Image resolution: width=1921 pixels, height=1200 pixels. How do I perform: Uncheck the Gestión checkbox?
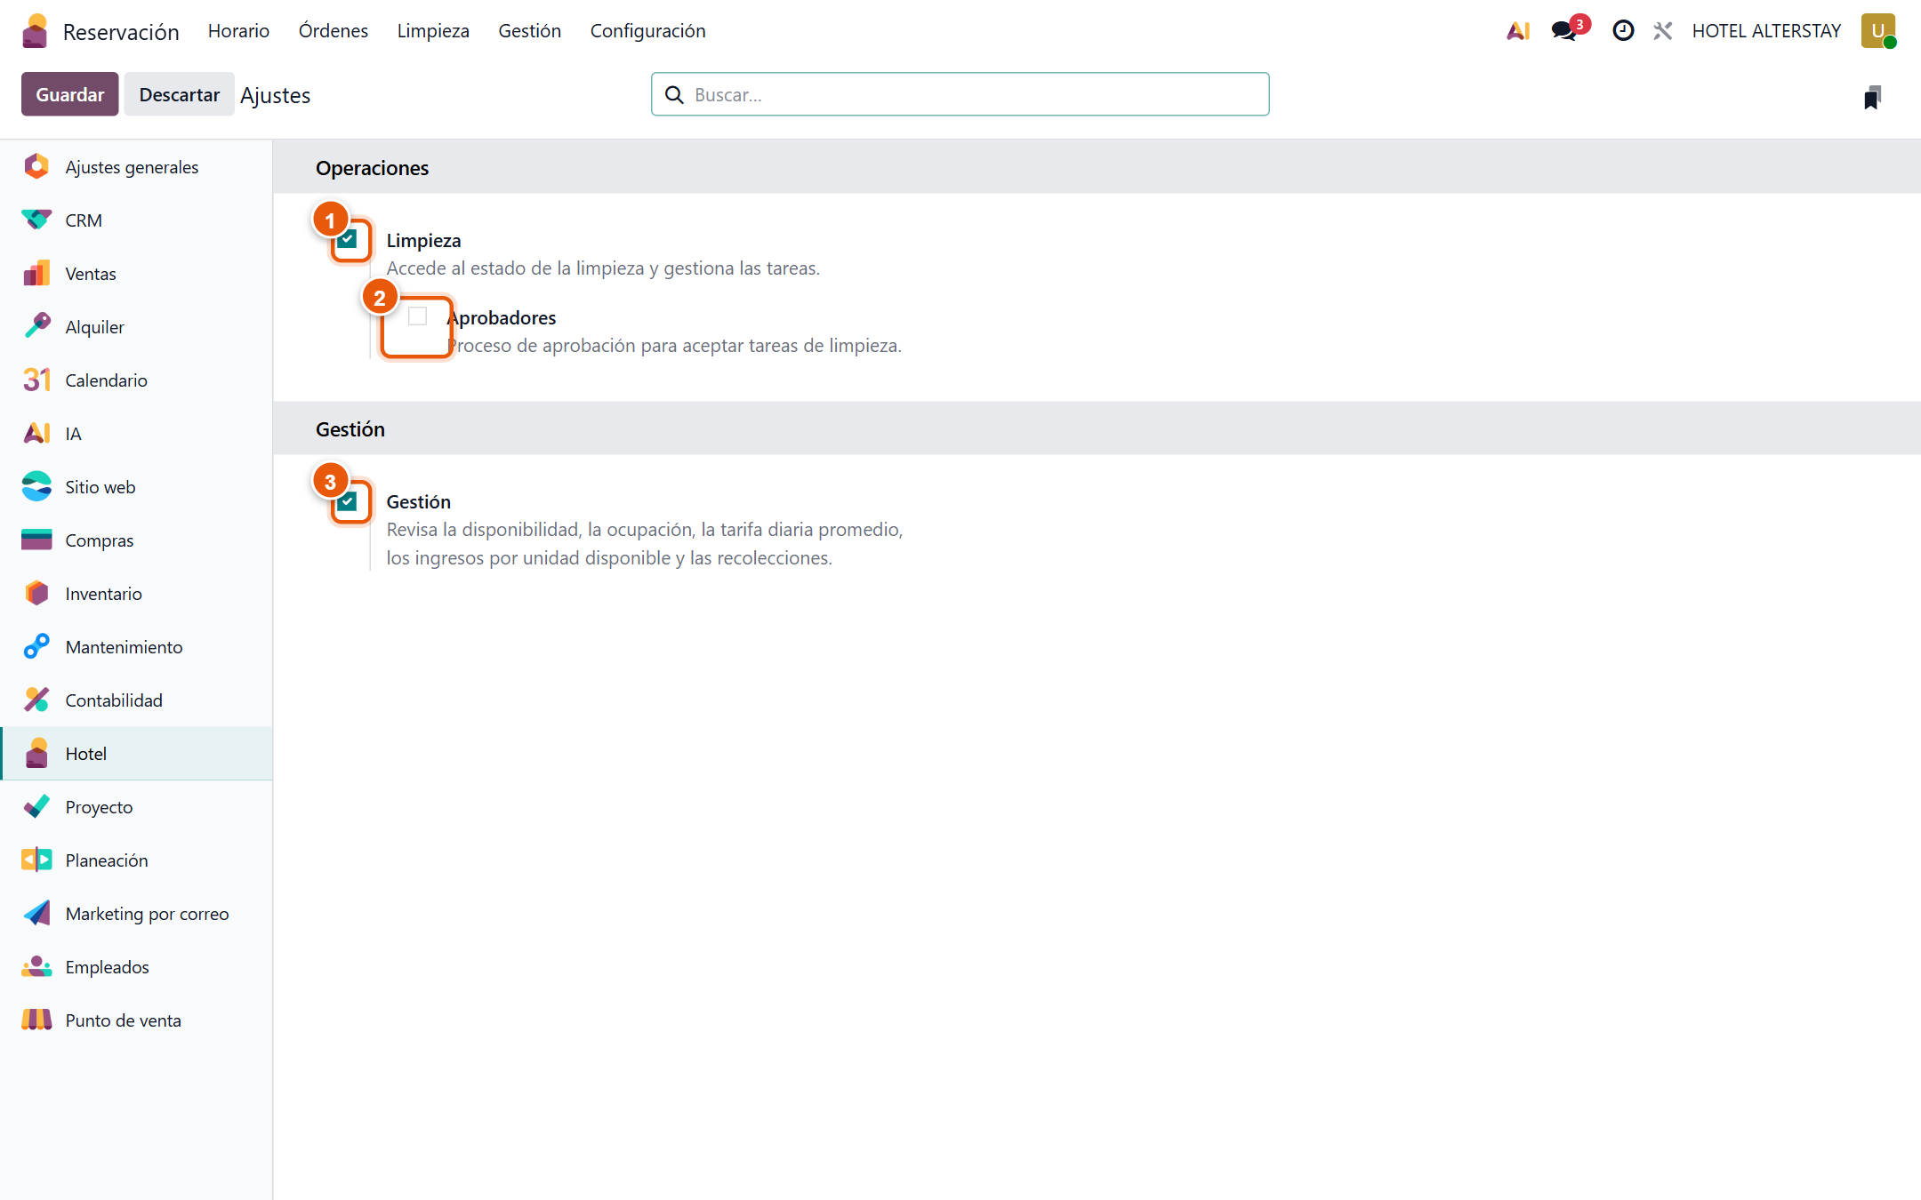coord(348,500)
